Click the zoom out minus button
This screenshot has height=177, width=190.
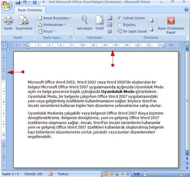(x=145, y=174)
